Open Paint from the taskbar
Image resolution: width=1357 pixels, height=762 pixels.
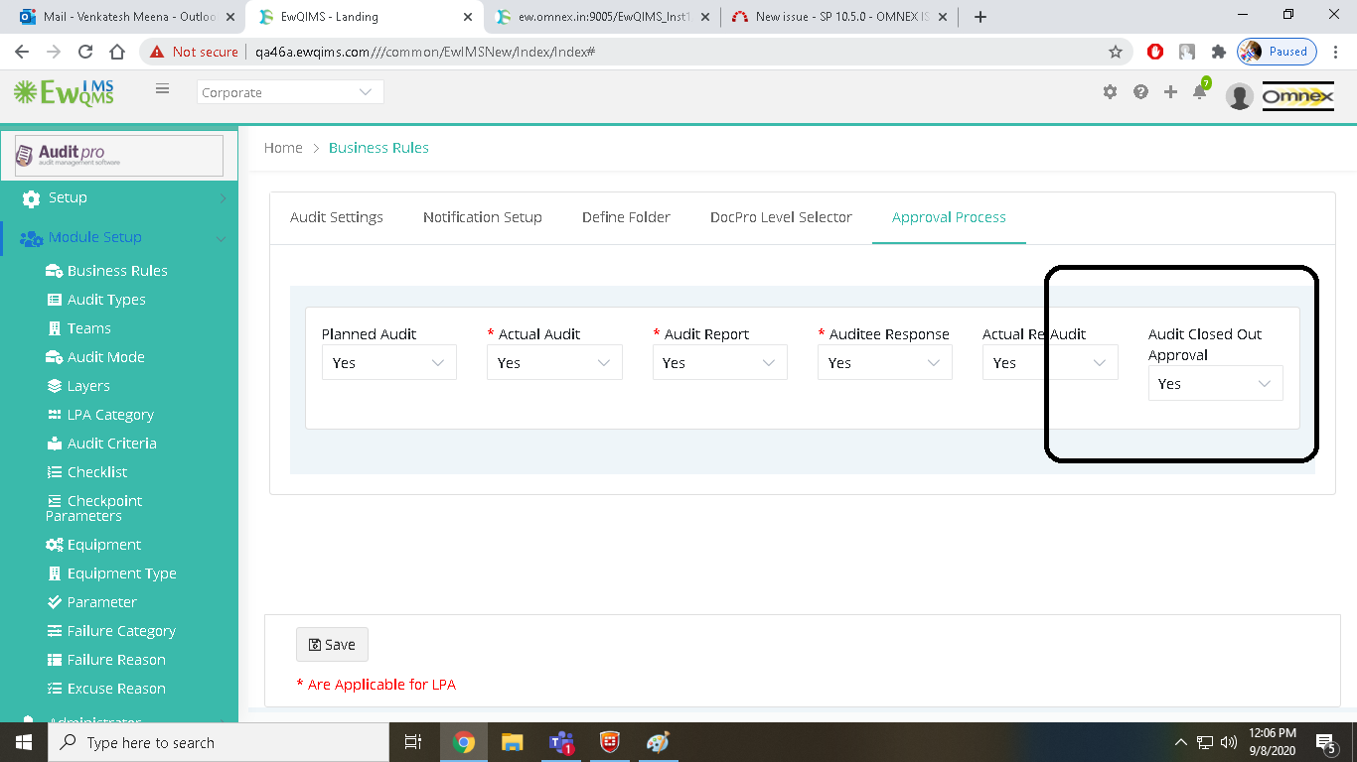coord(658,742)
